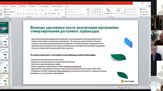163x91 pixels.
Task: Select the cloud shape
Action: 100,12
